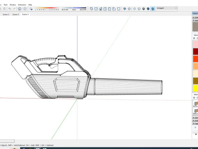Click the Undo arrow icon
The height and width of the screenshot is (149, 198).
(x=10, y=9)
